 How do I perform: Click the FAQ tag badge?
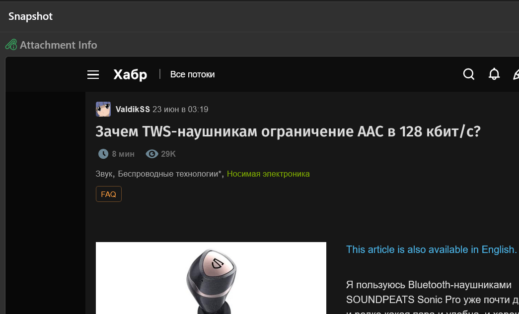[x=109, y=194]
